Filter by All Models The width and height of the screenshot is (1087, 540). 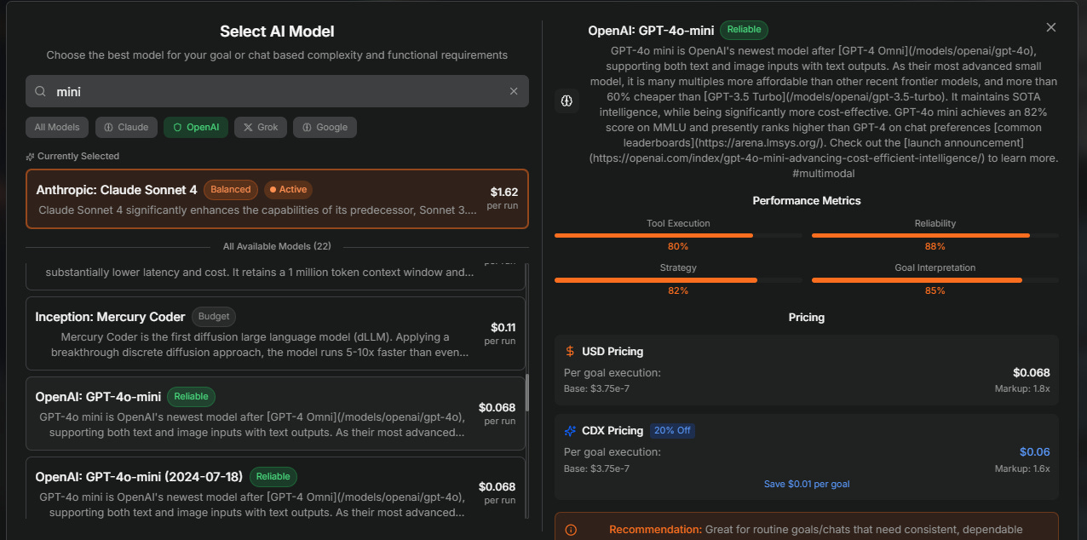(57, 127)
